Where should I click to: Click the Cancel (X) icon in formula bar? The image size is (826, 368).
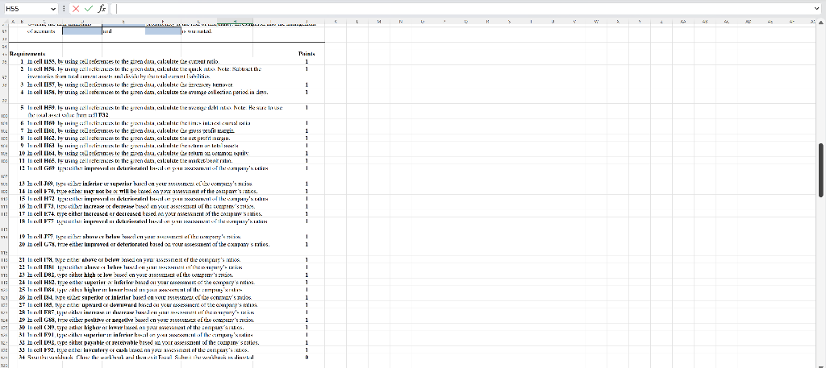click(76, 9)
